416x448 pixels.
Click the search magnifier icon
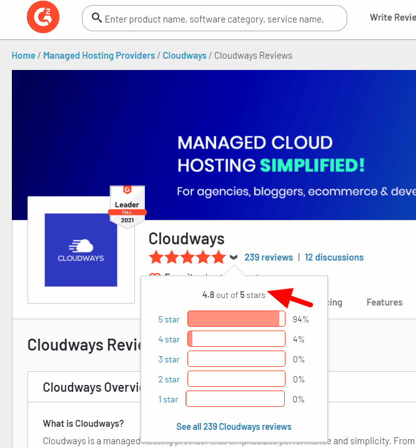(x=97, y=17)
